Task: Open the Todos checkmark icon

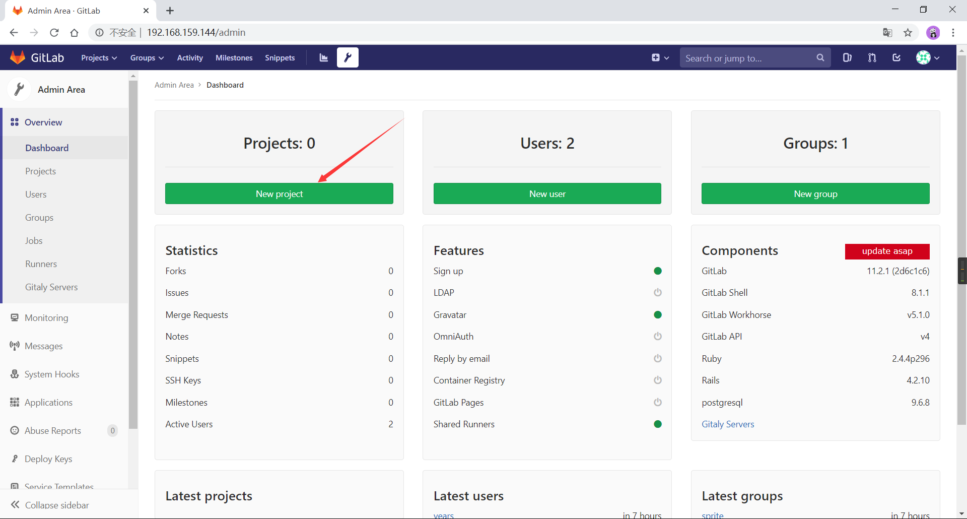Action: click(x=896, y=57)
